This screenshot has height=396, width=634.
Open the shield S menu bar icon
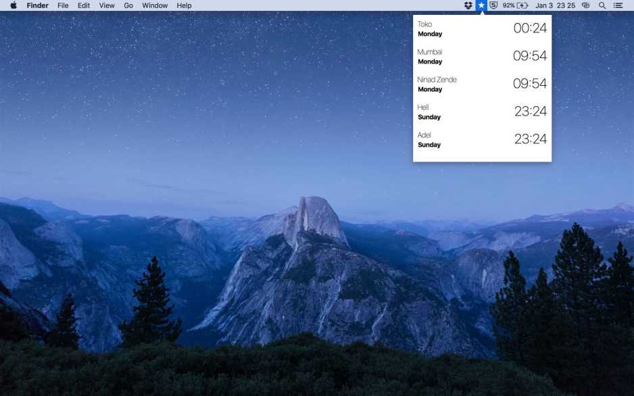coord(493,5)
